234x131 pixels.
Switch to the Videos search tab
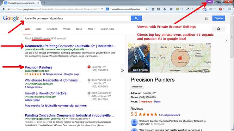pyautogui.click(x=66, y=29)
